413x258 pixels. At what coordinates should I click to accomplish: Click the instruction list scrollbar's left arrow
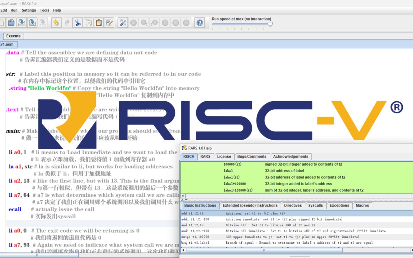pyautogui.click(x=183, y=250)
